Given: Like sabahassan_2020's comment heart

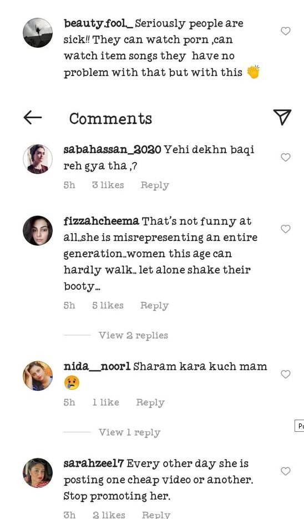Looking at the screenshot, I should tap(286, 157).
